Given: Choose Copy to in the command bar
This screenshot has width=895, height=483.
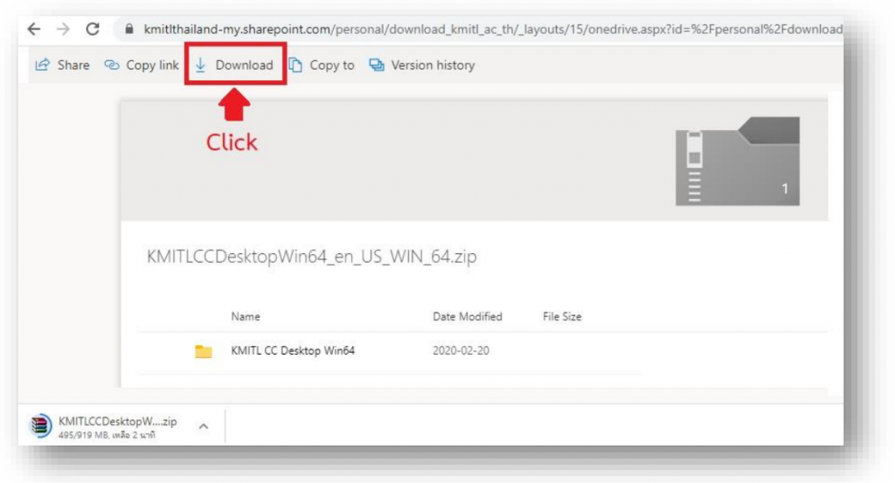Looking at the screenshot, I should click(x=322, y=66).
